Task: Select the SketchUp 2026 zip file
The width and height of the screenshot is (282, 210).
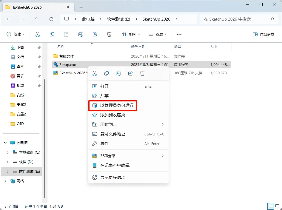Action: pyautogui.click(x=70, y=73)
